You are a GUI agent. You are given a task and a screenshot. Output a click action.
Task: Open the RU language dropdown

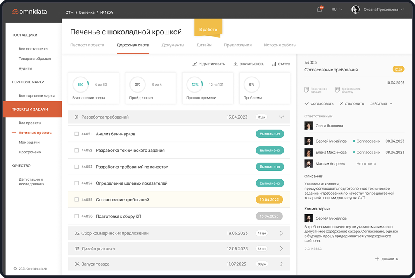[x=336, y=10]
